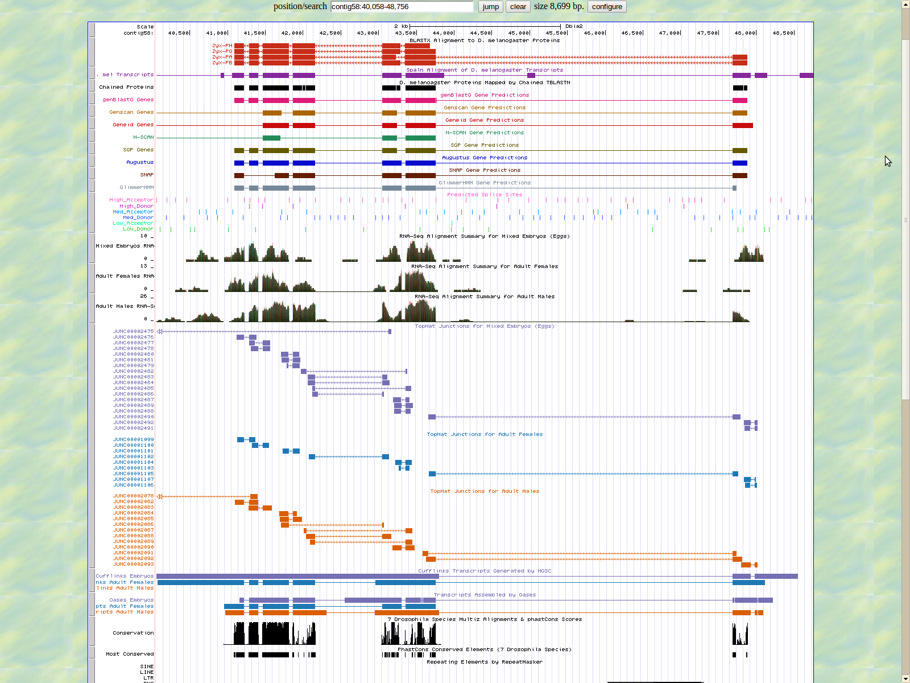
Task: Select junction label JUNC00002490
Action: pos(133,417)
